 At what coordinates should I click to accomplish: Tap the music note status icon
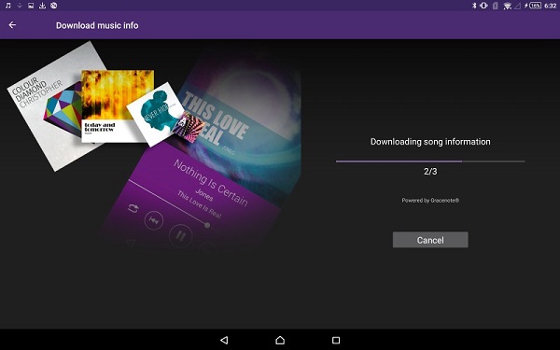7,6
